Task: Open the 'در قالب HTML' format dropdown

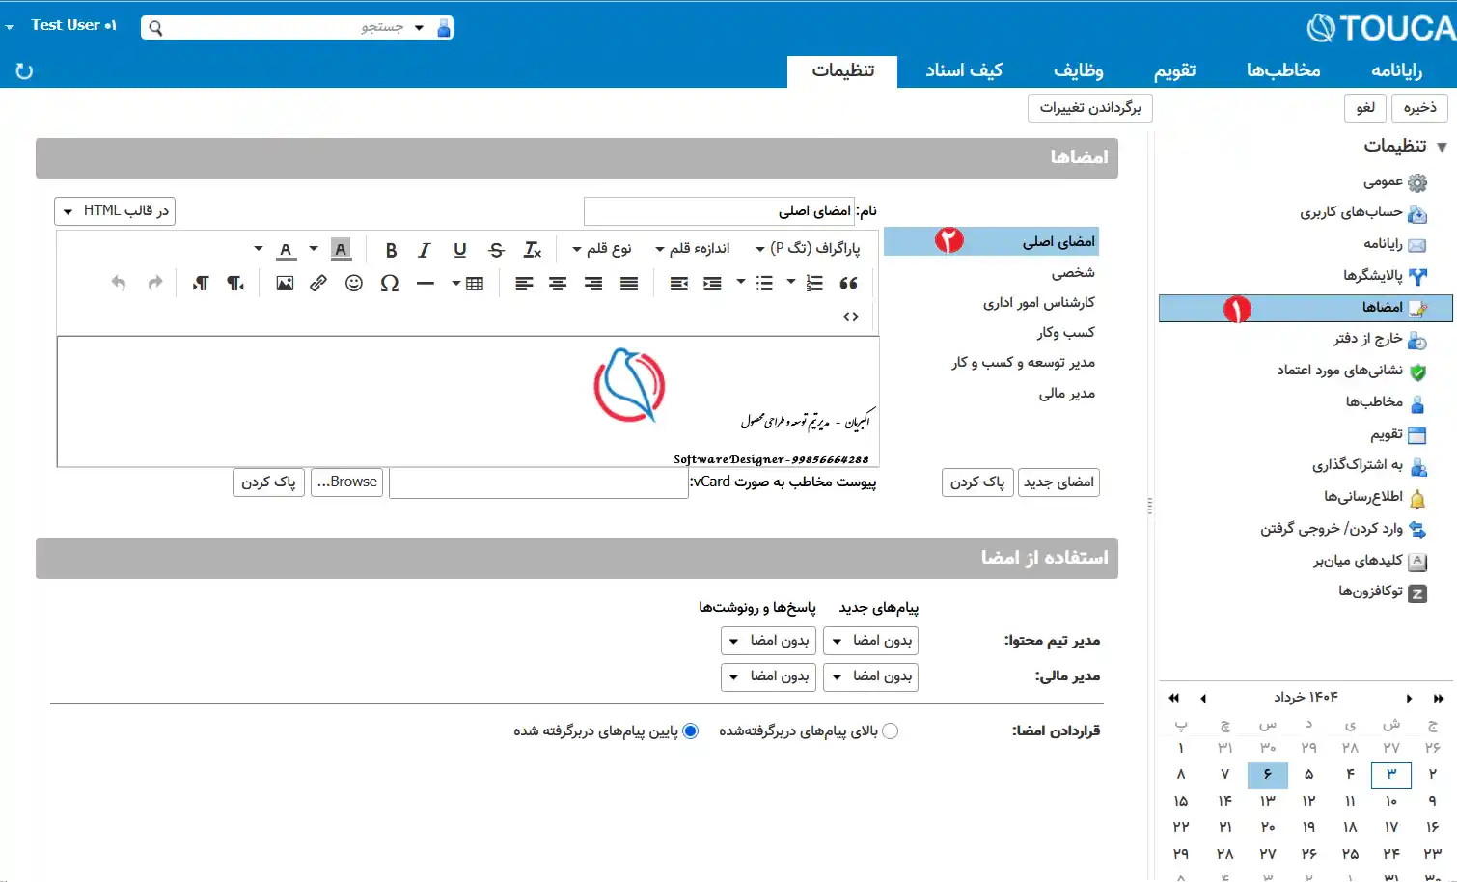Action: tap(115, 210)
